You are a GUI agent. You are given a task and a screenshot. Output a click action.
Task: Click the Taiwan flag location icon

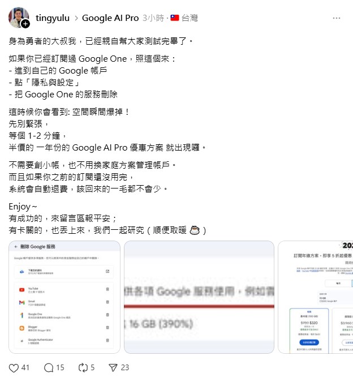tap(175, 18)
